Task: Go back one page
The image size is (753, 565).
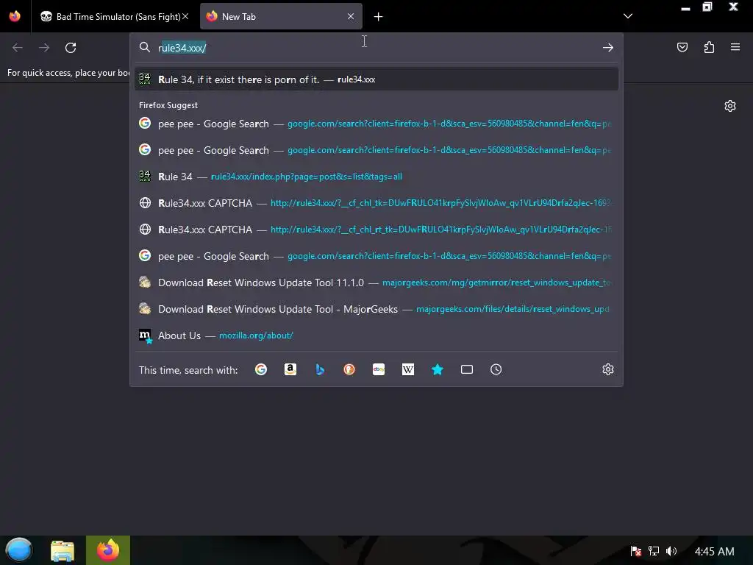Action: (x=18, y=48)
